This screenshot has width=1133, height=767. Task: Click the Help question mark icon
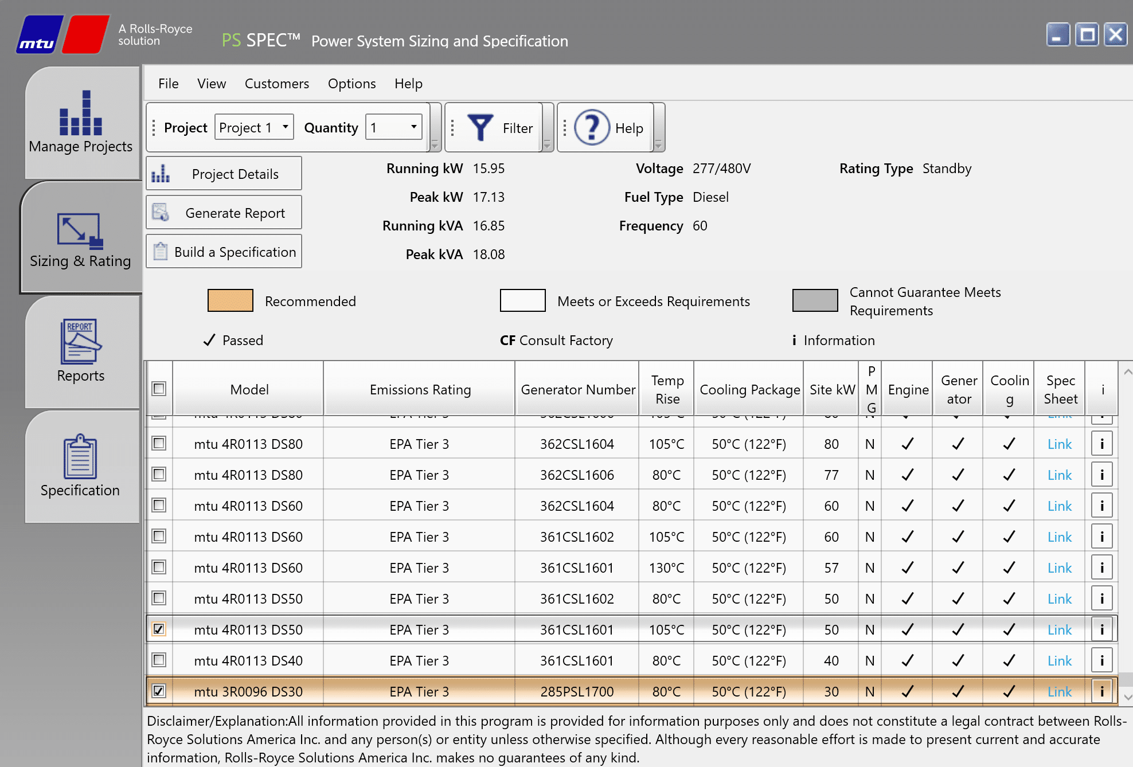pos(592,127)
